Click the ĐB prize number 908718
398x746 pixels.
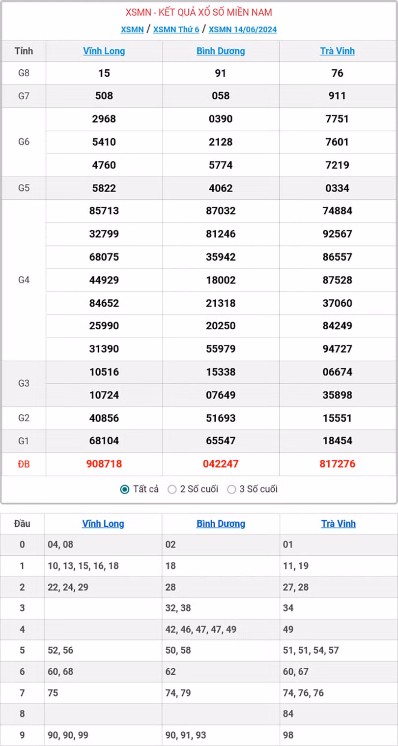[x=104, y=463]
